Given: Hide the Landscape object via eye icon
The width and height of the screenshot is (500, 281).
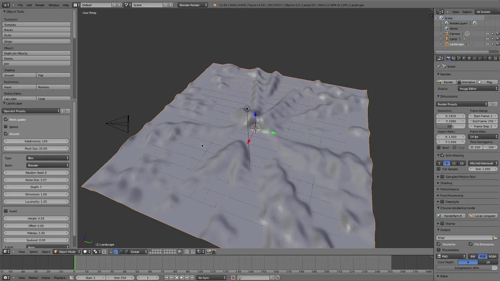Looking at the screenshot, I should coord(487,44).
